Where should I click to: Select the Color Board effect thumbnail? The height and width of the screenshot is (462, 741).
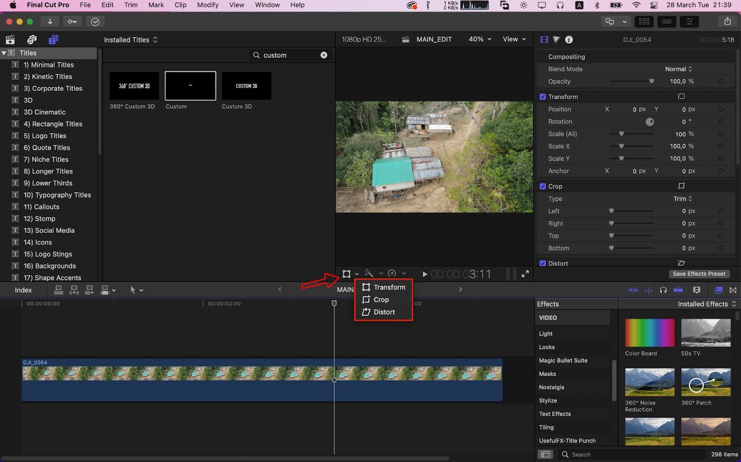650,332
